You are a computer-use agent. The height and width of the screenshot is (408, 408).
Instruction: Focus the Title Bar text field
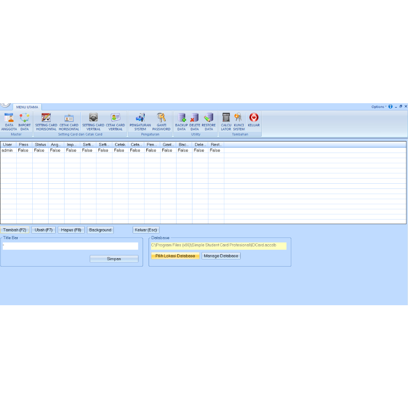pyautogui.click(x=70, y=246)
